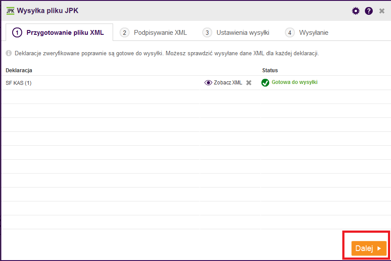Open settings with the gear icon
This screenshot has height=261, width=391.
coord(356,11)
